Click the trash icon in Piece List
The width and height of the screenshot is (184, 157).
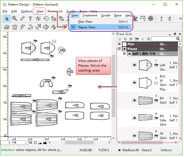pos(148,39)
